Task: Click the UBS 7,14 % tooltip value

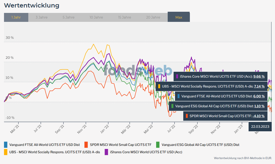Action: tap(259, 86)
